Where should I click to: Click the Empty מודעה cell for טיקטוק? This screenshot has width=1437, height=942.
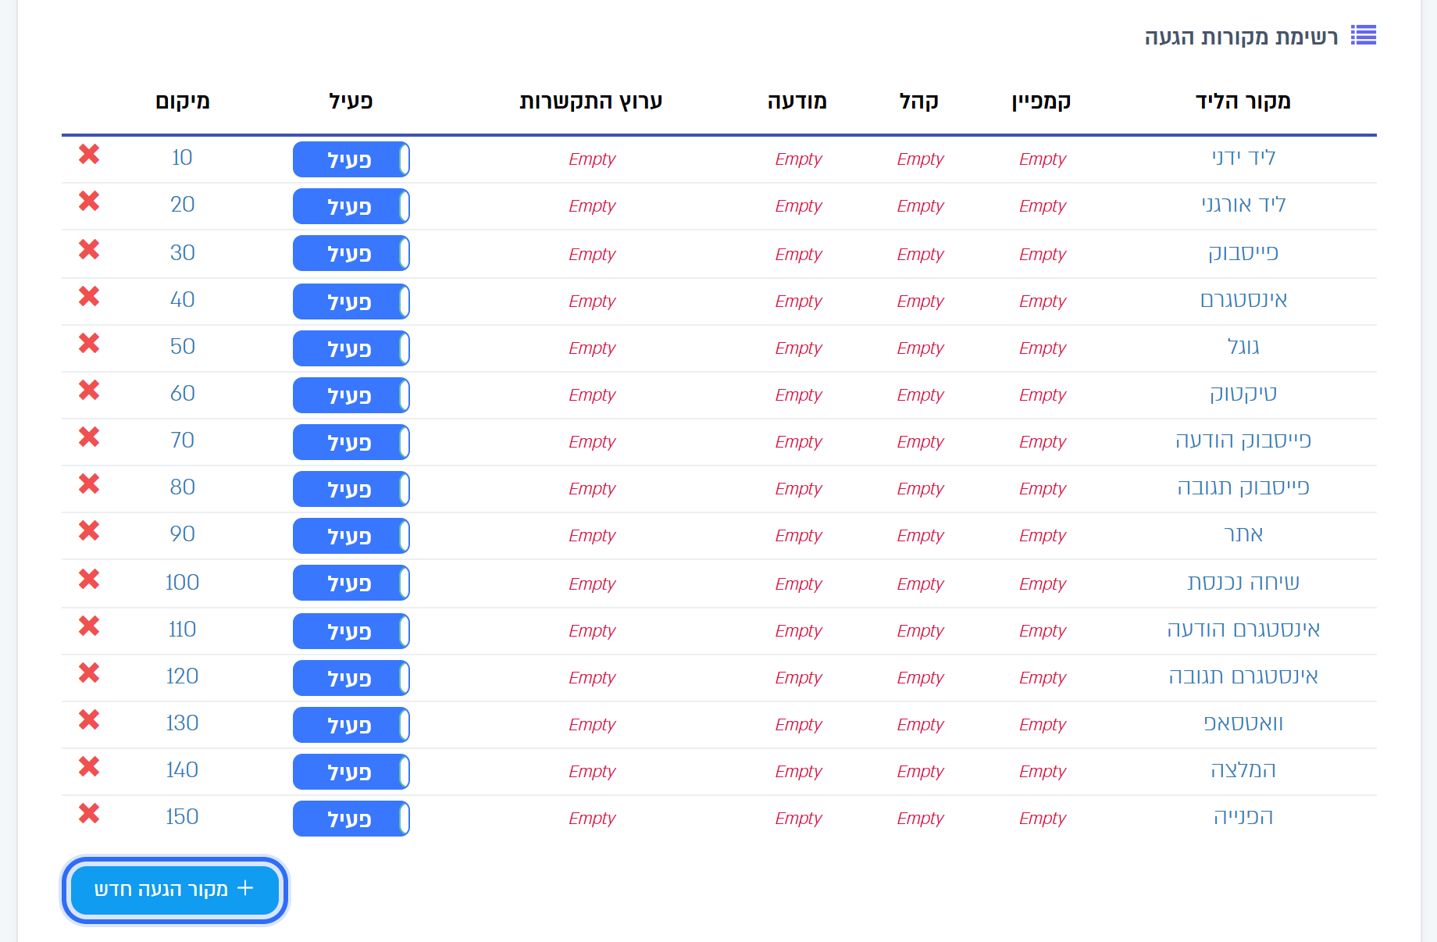click(x=798, y=395)
